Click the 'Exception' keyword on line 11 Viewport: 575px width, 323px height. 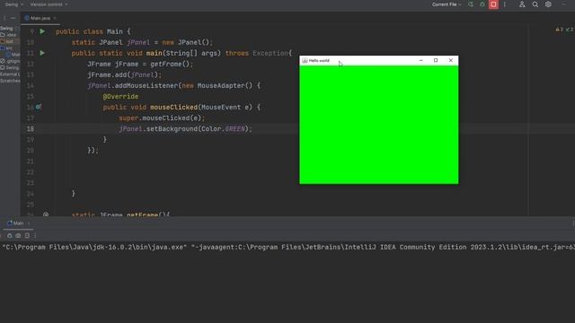coord(270,54)
